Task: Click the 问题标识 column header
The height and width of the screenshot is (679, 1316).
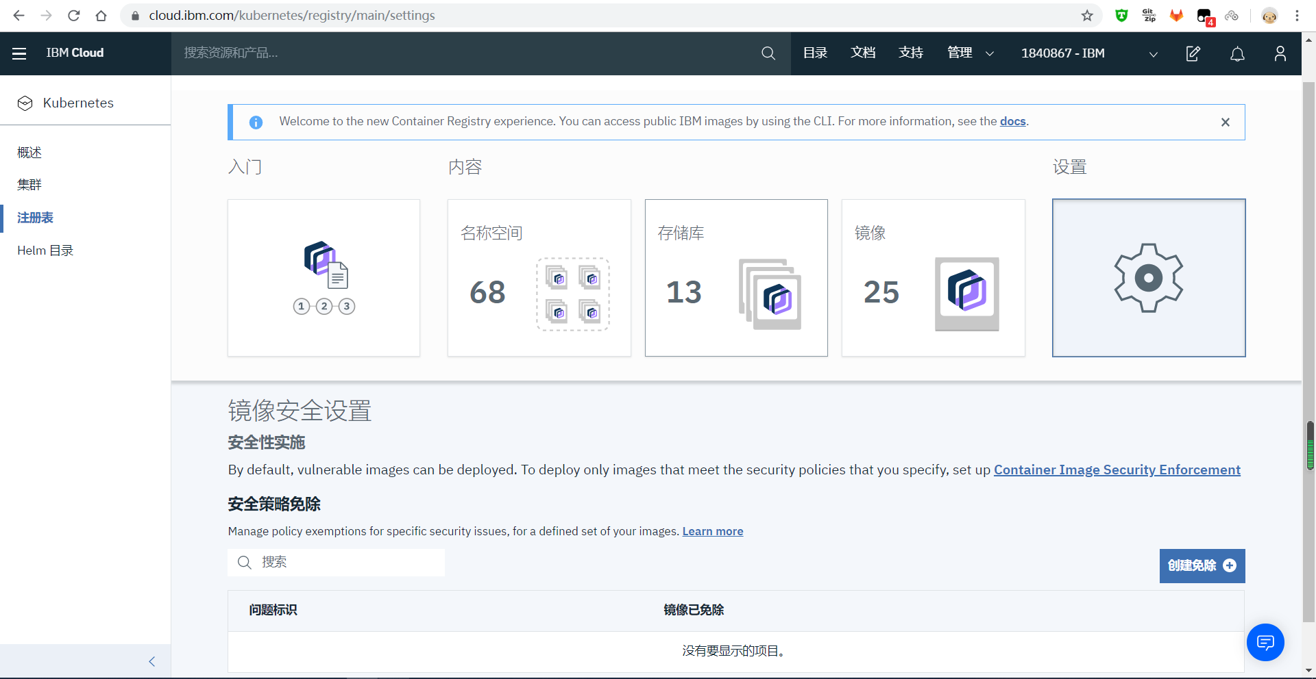Action: tap(273, 611)
